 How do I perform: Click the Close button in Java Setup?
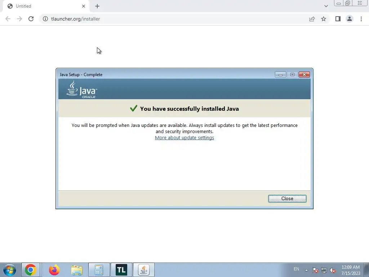coord(287,199)
